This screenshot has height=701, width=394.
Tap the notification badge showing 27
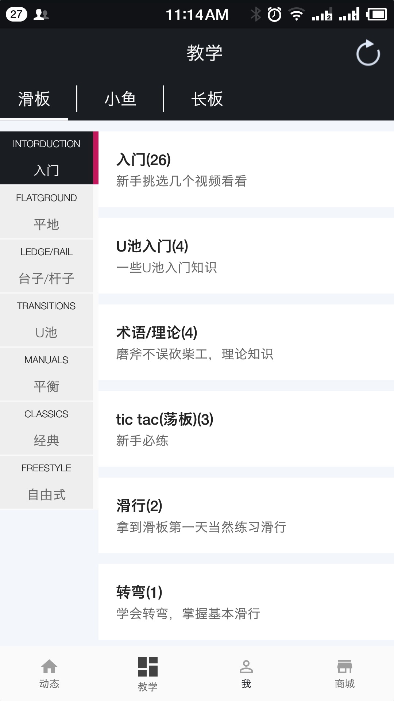16,14
